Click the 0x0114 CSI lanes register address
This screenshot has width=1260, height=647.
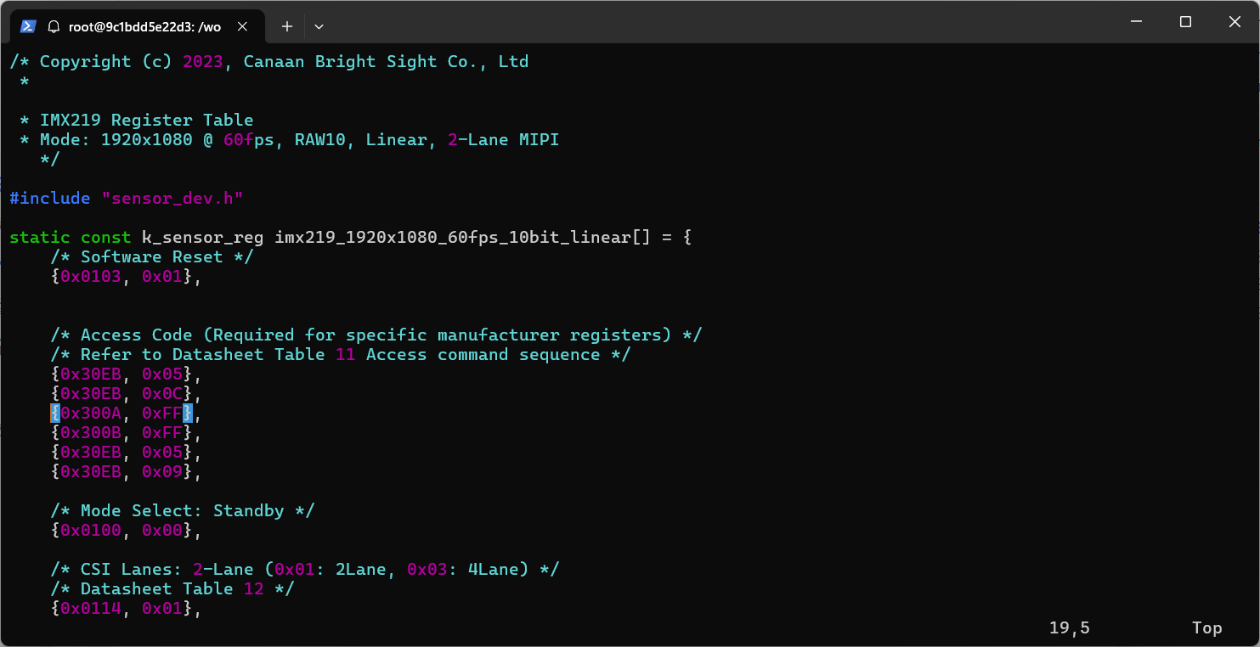[x=91, y=608]
